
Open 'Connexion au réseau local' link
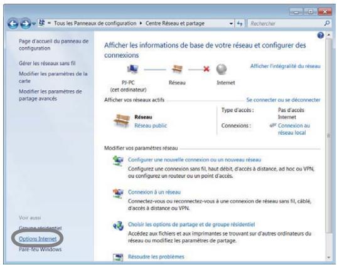pyautogui.click(x=294, y=129)
